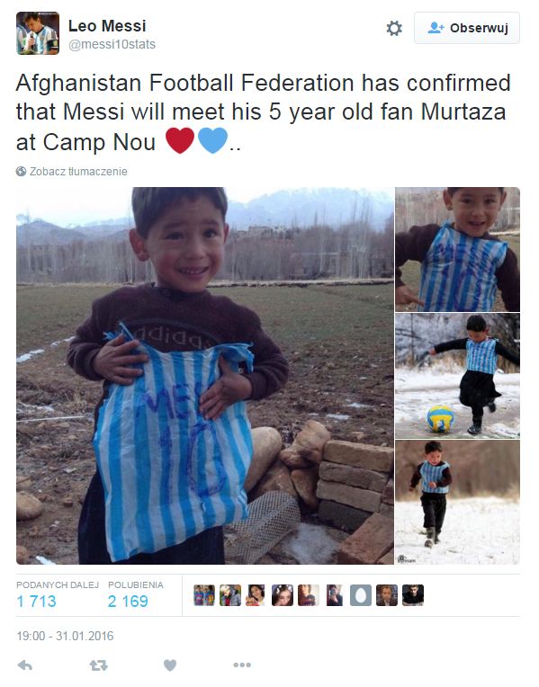This screenshot has width=539, height=687.
Task: Open Leo Messi profile avatar
Action: click(38, 33)
